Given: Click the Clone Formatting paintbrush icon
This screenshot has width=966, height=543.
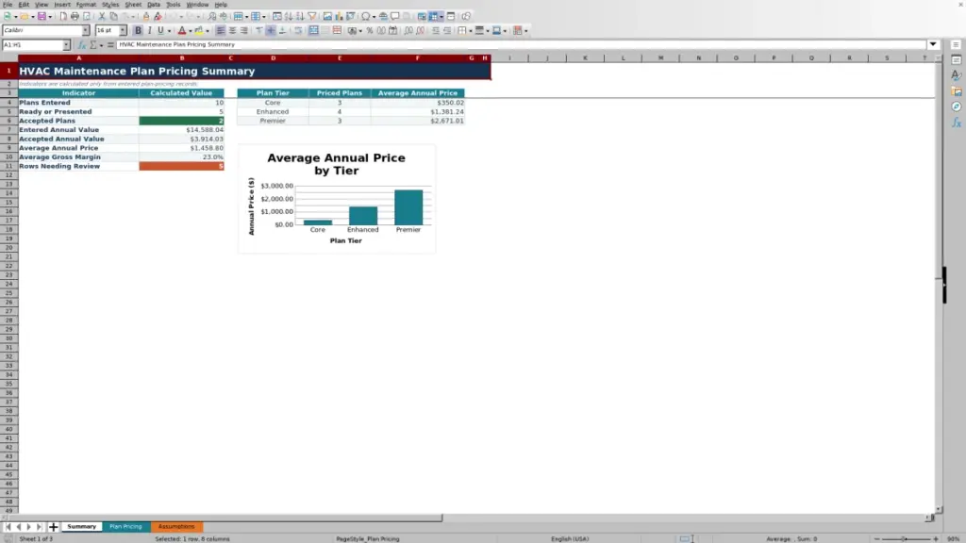Looking at the screenshot, I should pos(146,17).
